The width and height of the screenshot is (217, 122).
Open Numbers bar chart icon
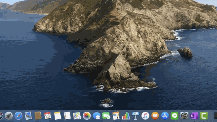126,116
